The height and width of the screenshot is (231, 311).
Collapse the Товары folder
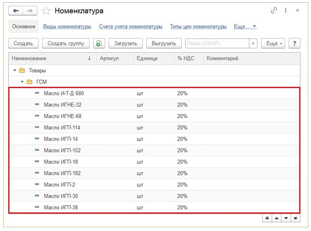15,71
